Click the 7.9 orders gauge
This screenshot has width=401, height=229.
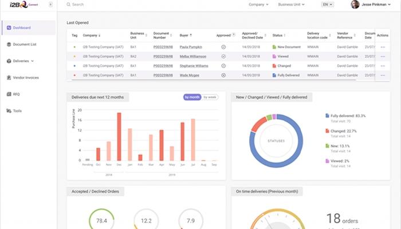[x=191, y=220]
